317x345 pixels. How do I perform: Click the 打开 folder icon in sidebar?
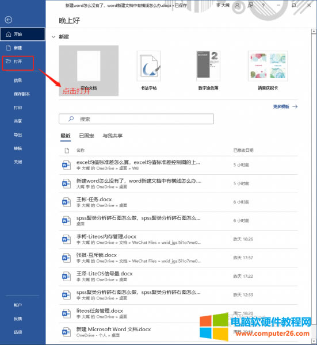tap(9, 62)
